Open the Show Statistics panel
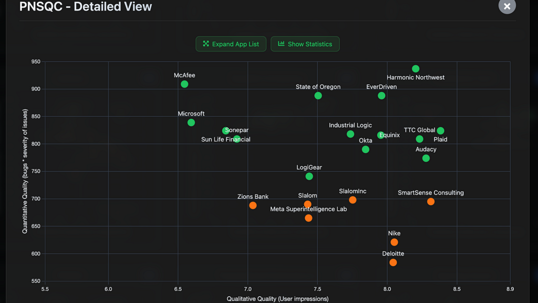Image resolution: width=538 pixels, height=303 pixels. pos(305,44)
